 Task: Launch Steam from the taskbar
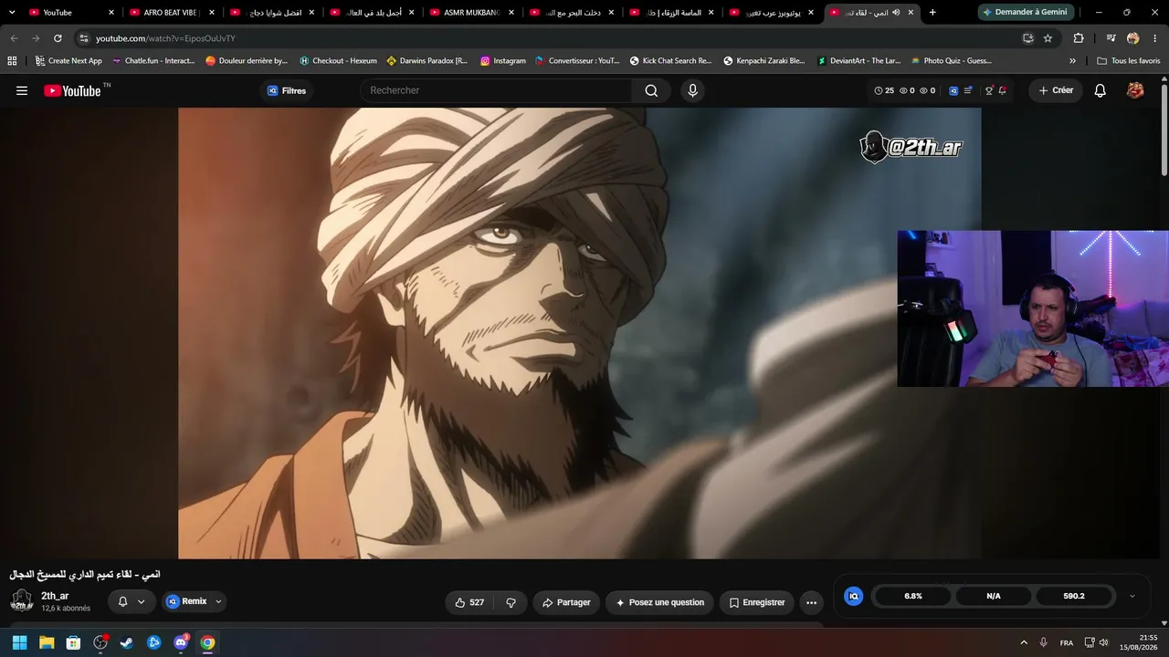point(127,642)
